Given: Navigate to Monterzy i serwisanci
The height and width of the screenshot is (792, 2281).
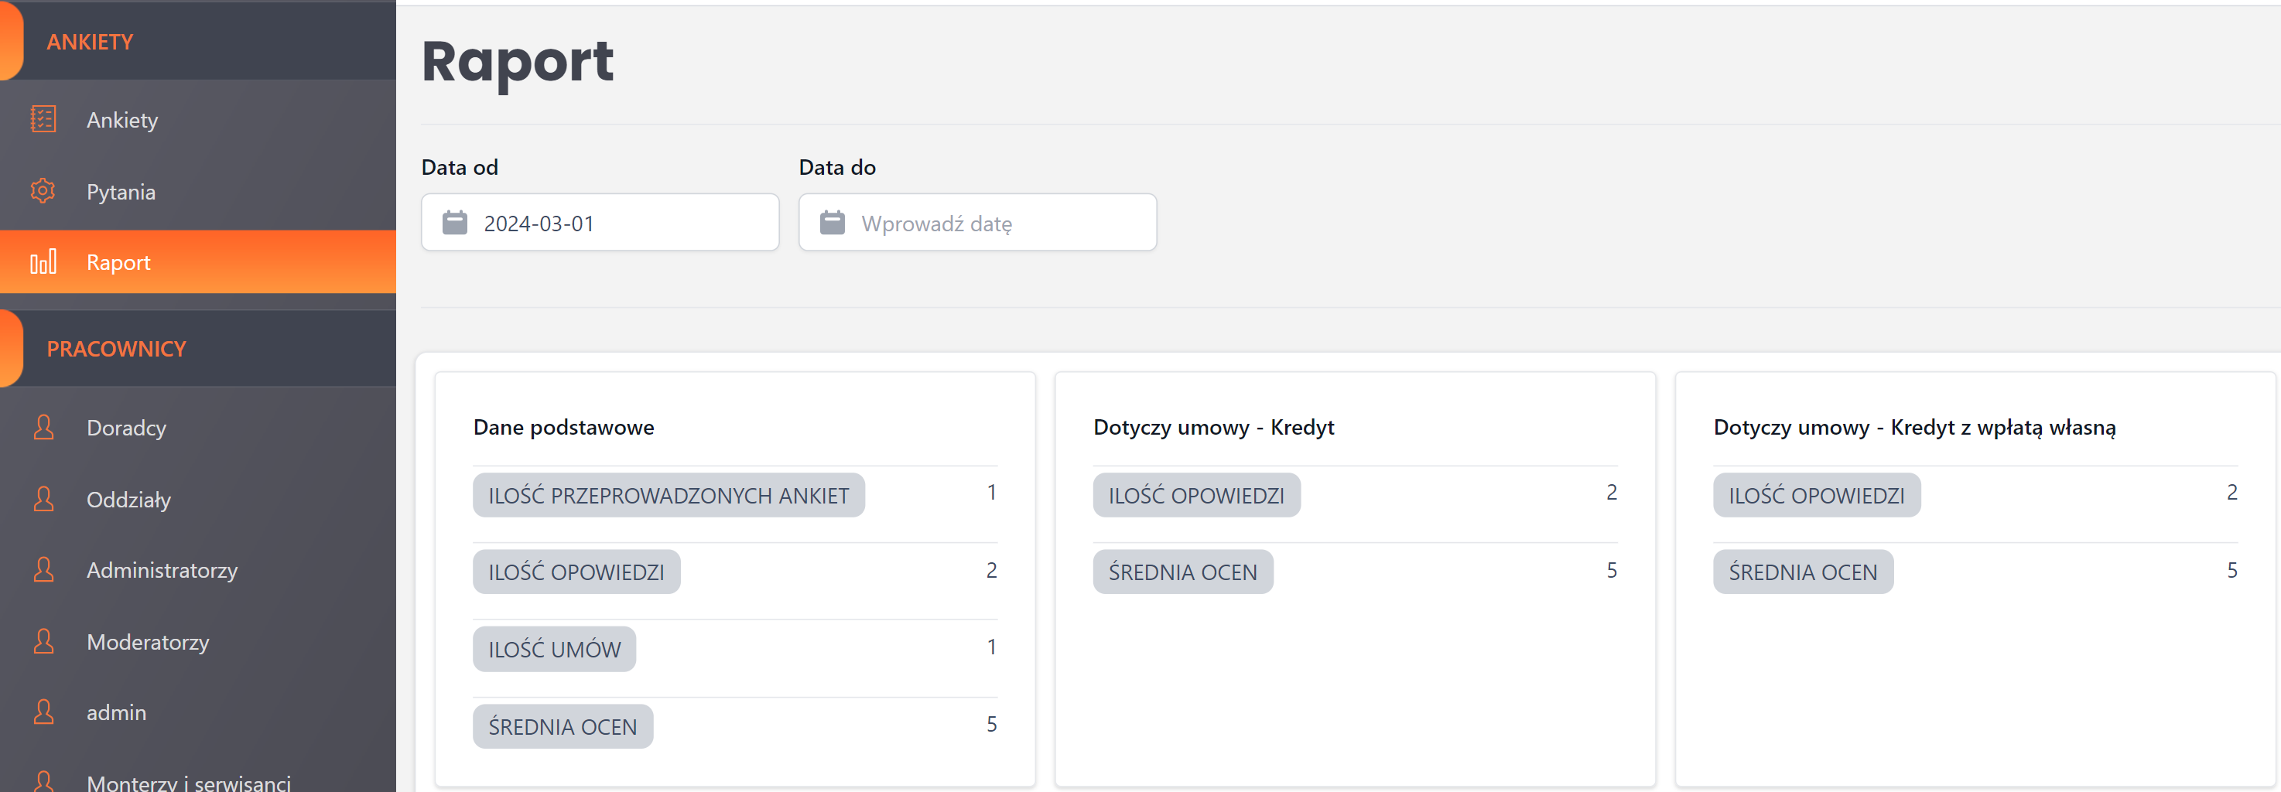Looking at the screenshot, I should [189, 782].
